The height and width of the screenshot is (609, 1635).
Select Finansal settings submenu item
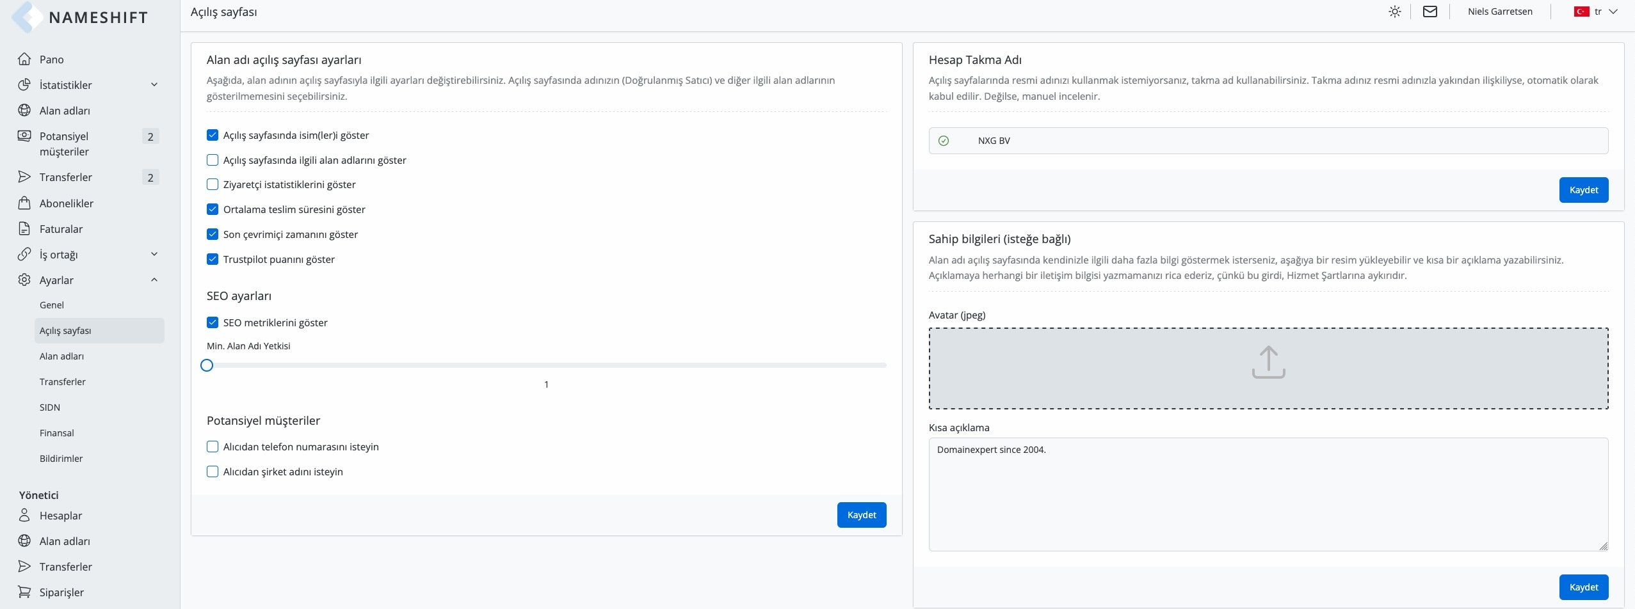pos(57,433)
